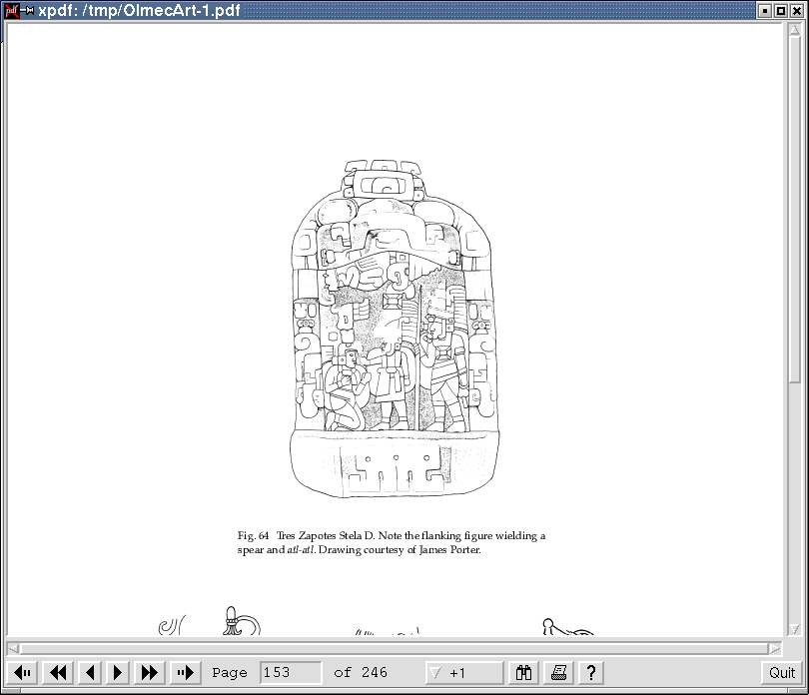Go to the first page button
The width and height of the screenshot is (809, 695).
23,672
